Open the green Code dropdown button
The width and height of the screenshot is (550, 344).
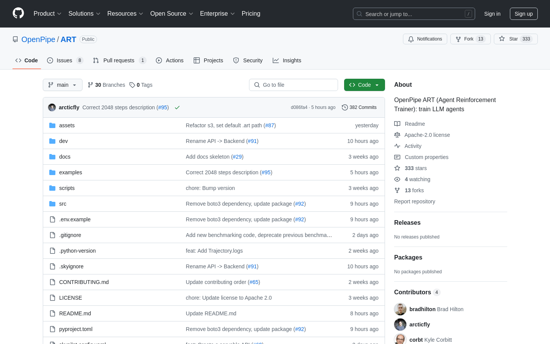point(364,85)
